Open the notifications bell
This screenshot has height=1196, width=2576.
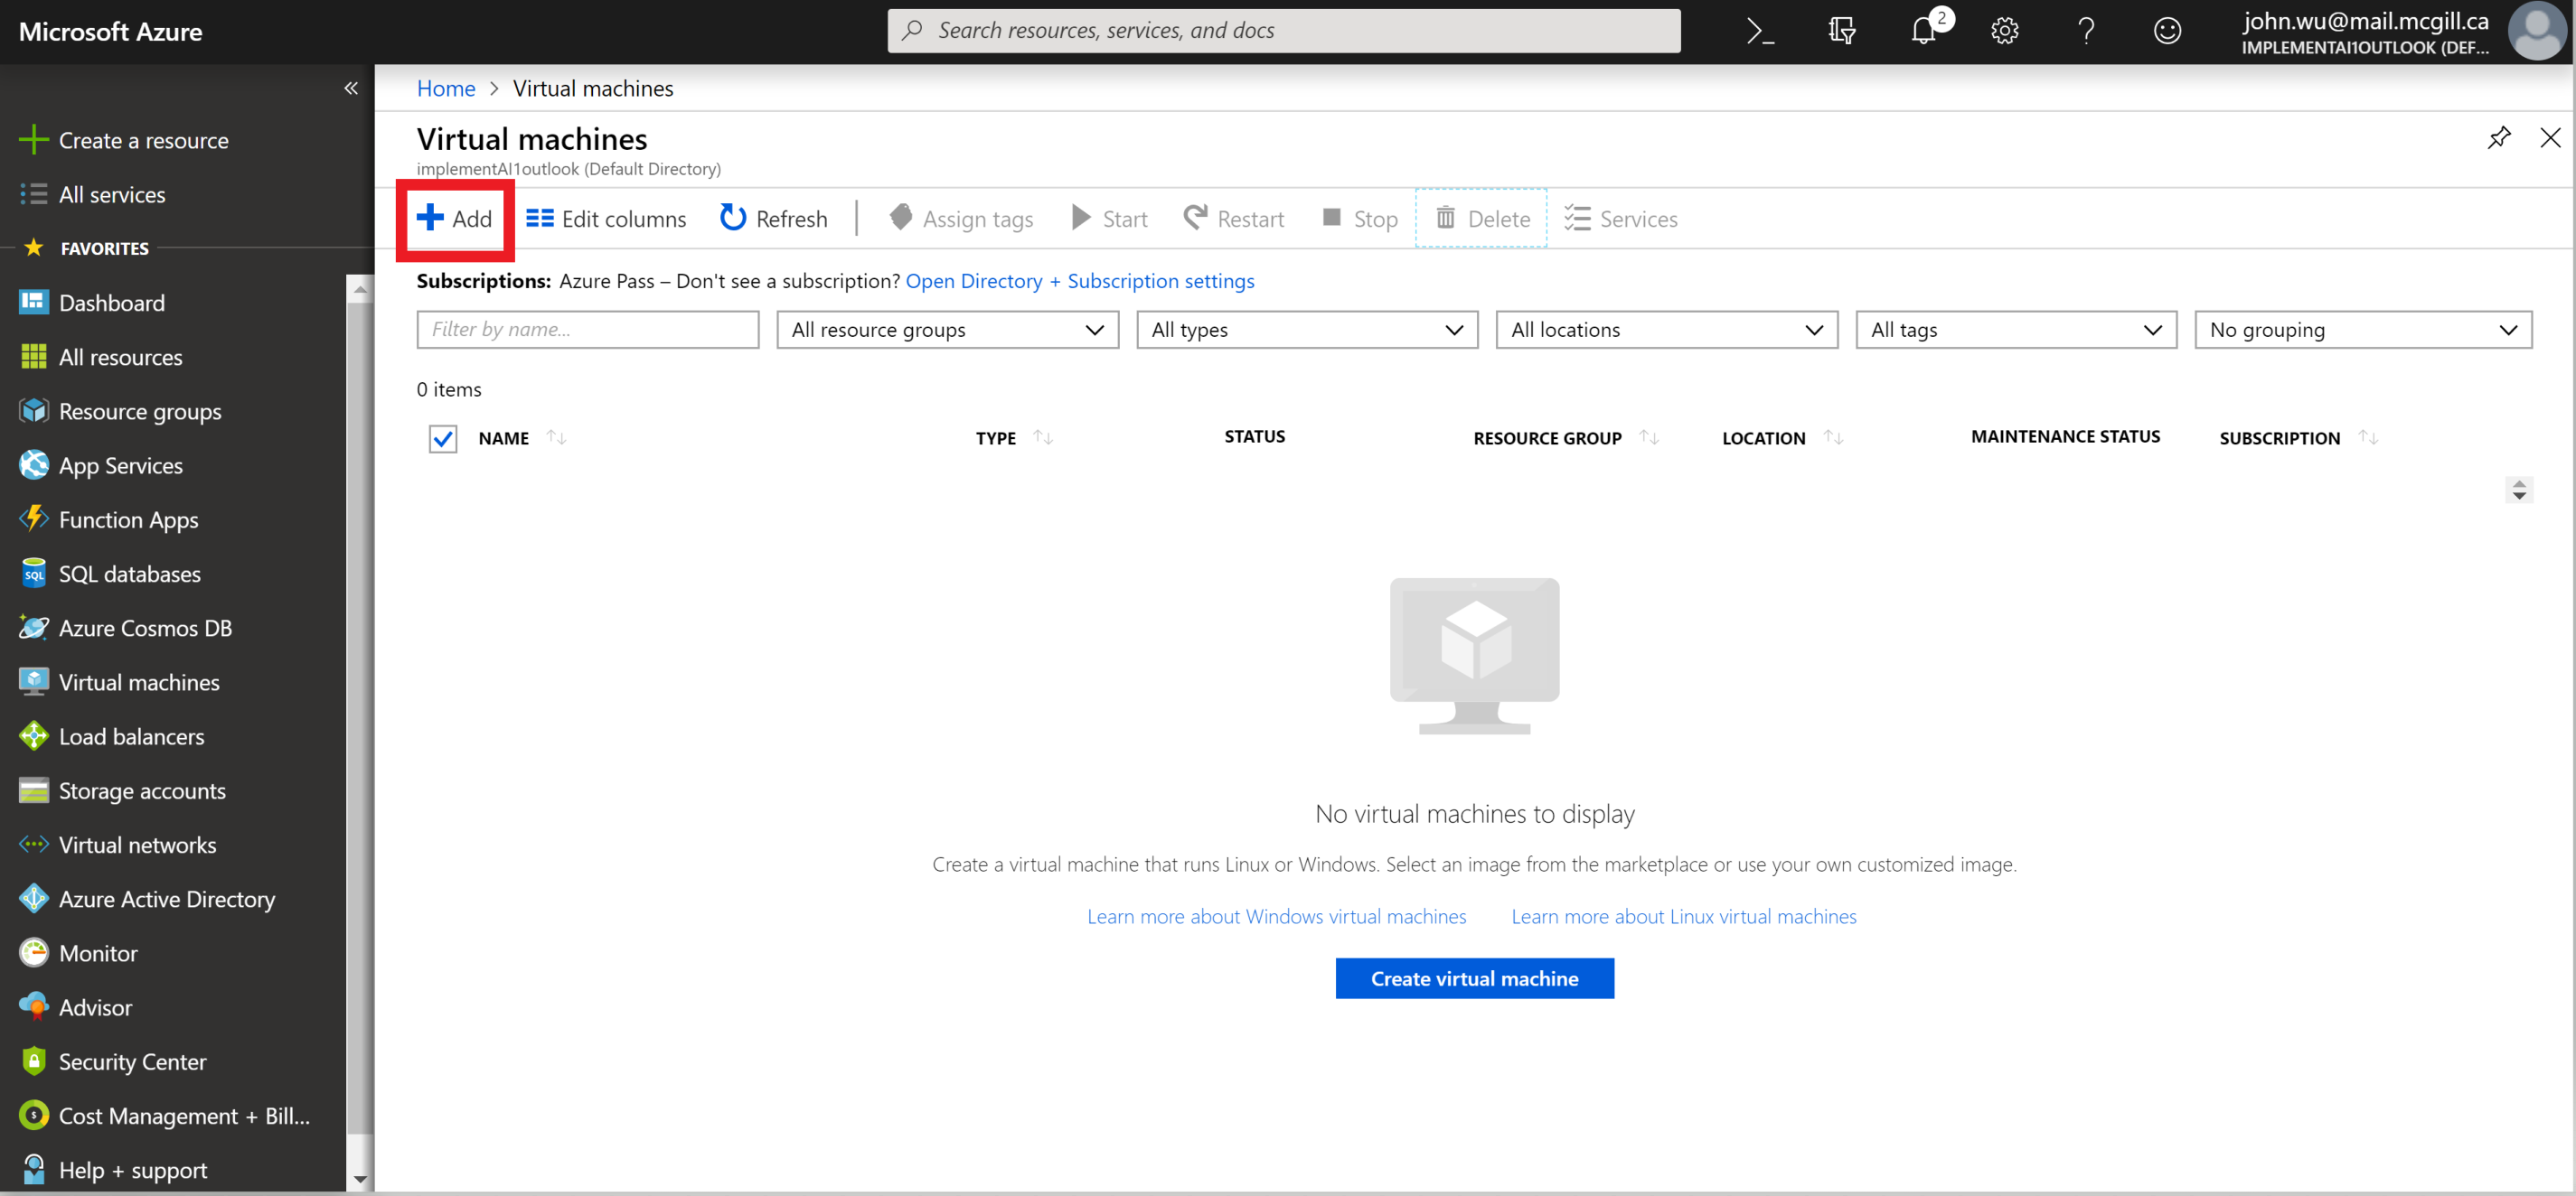[x=1923, y=31]
